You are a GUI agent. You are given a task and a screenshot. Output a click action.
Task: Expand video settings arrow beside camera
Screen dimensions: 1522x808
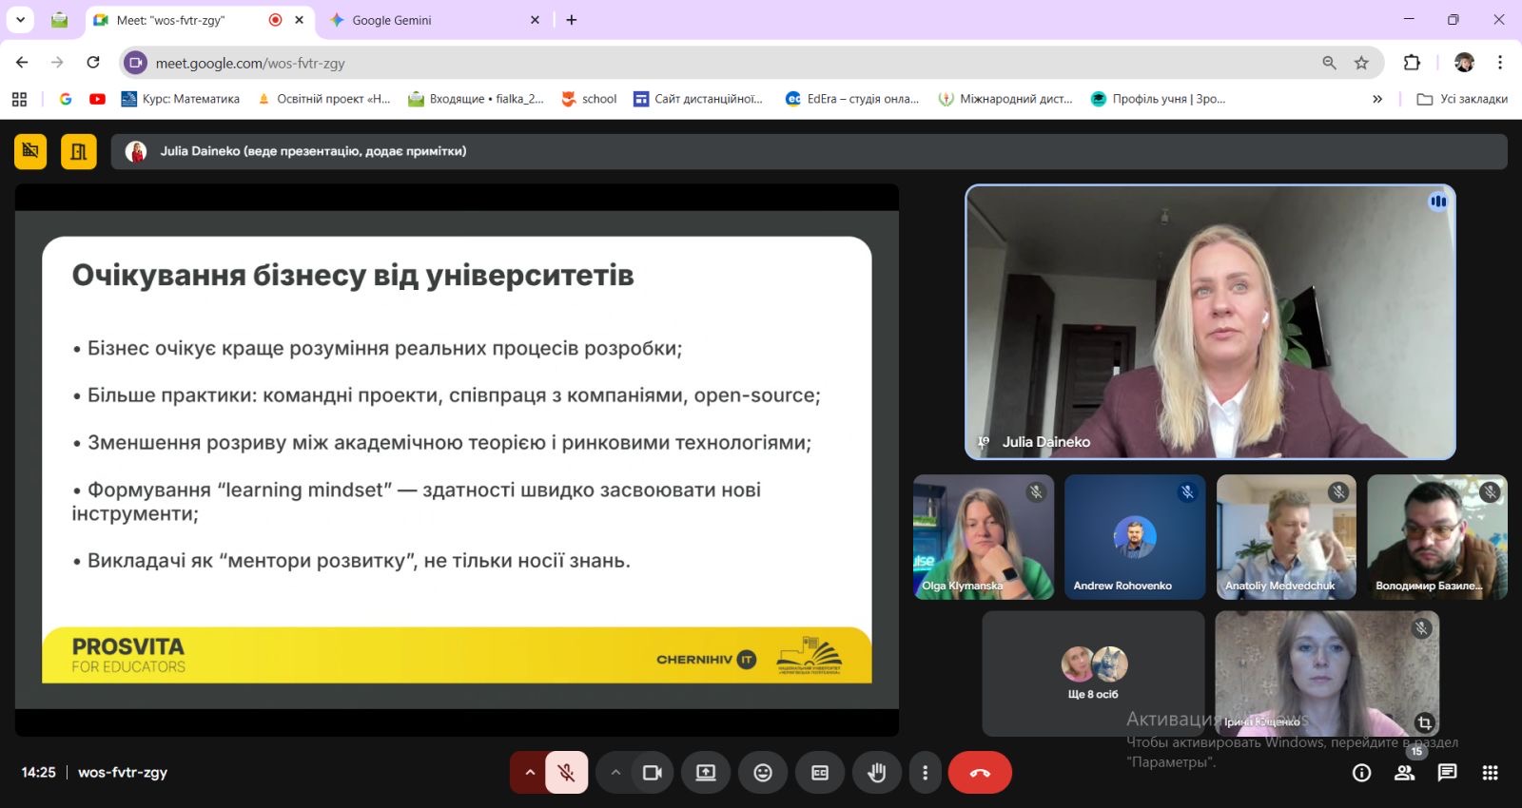615,773
